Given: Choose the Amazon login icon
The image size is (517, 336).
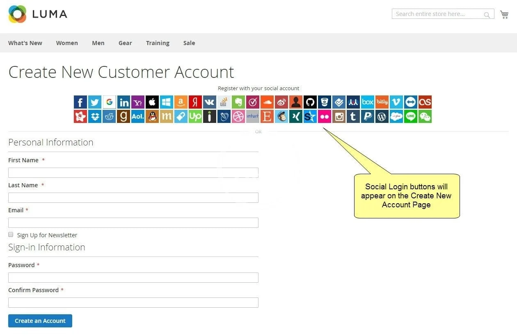Looking at the screenshot, I should pyautogui.click(x=181, y=102).
